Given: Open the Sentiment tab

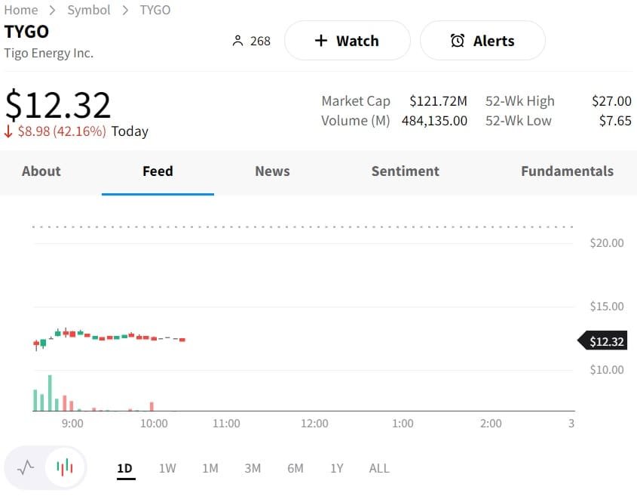Looking at the screenshot, I should [405, 171].
